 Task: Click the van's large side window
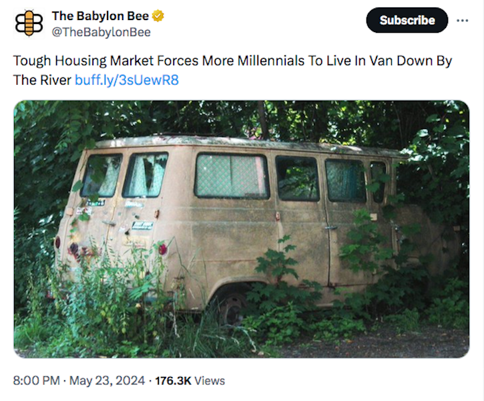click(231, 175)
